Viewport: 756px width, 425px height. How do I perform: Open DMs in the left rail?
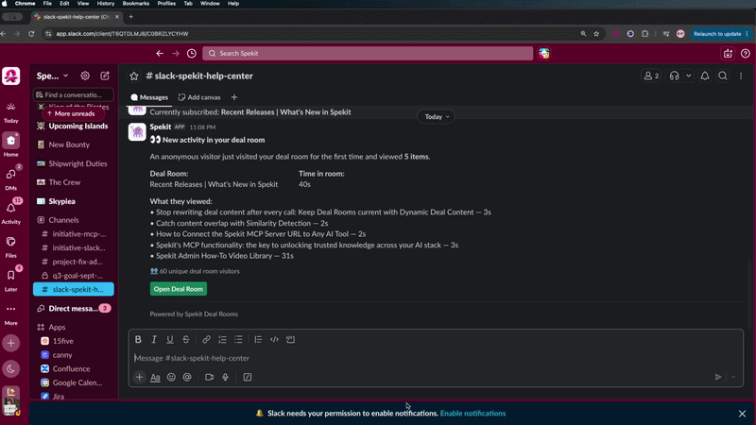click(x=10, y=178)
